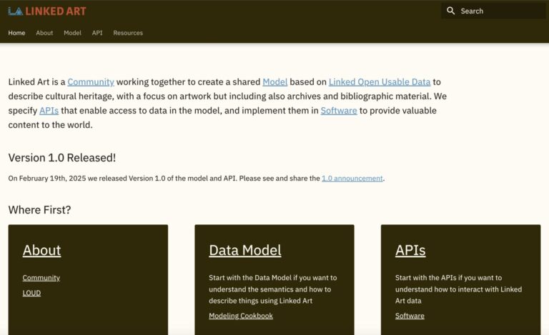Viewport: 549px width, 335px height.
Task: Click the 'Version 1.0 Released!' heading
Action: click(62, 158)
